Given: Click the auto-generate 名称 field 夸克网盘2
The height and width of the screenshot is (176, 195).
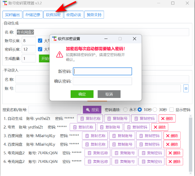Looking at the screenshot, I should tap(102, 32).
